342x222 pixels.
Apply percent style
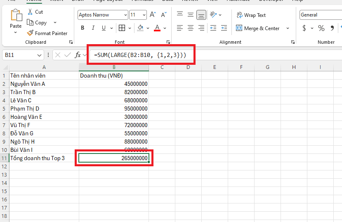(x=321, y=28)
